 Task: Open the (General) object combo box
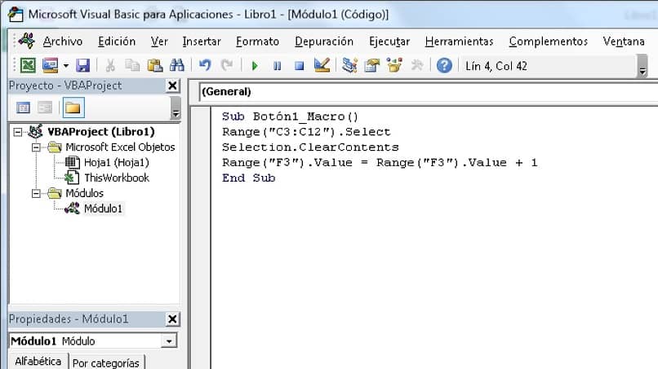[428, 92]
